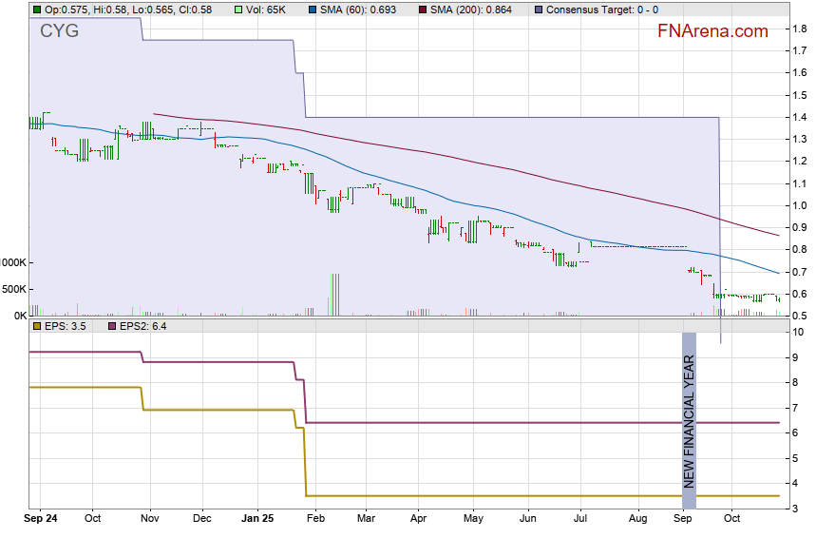Select the blue SMA (60) legend swatch
Image resolution: width=816 pixels, height=538 pixels.
[x=287, y=10]
